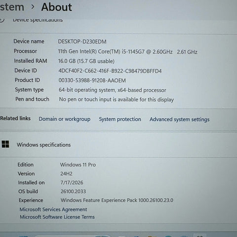
Task: Select the installed on date 7/17/2026
Action: [x=72, y=183]
